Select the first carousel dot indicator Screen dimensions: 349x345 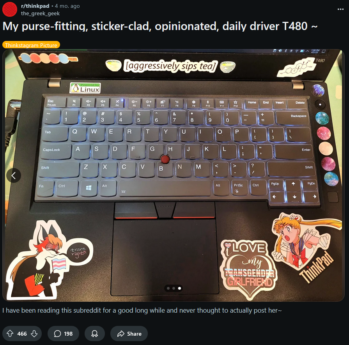pos(168,288)
